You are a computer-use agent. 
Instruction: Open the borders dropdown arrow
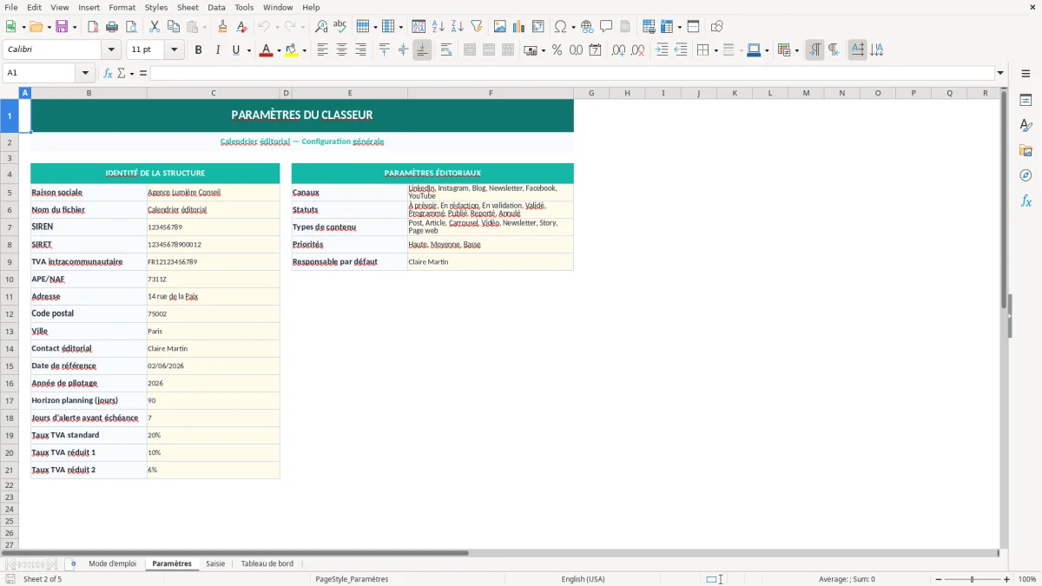coord(716,50)
